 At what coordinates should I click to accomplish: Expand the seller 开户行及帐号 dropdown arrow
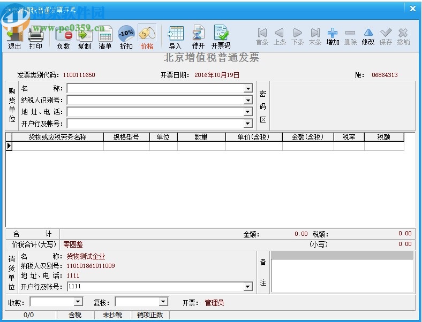tap(247, 287)
